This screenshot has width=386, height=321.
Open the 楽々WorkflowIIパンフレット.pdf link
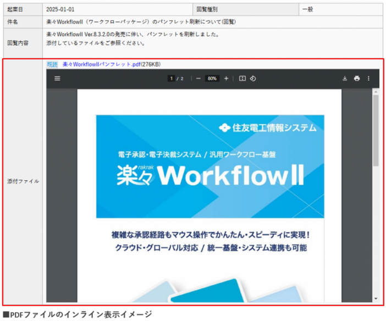pyautogui.click(x=101, y=64)
